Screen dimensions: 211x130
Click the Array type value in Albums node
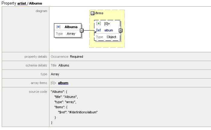[71, 34]
